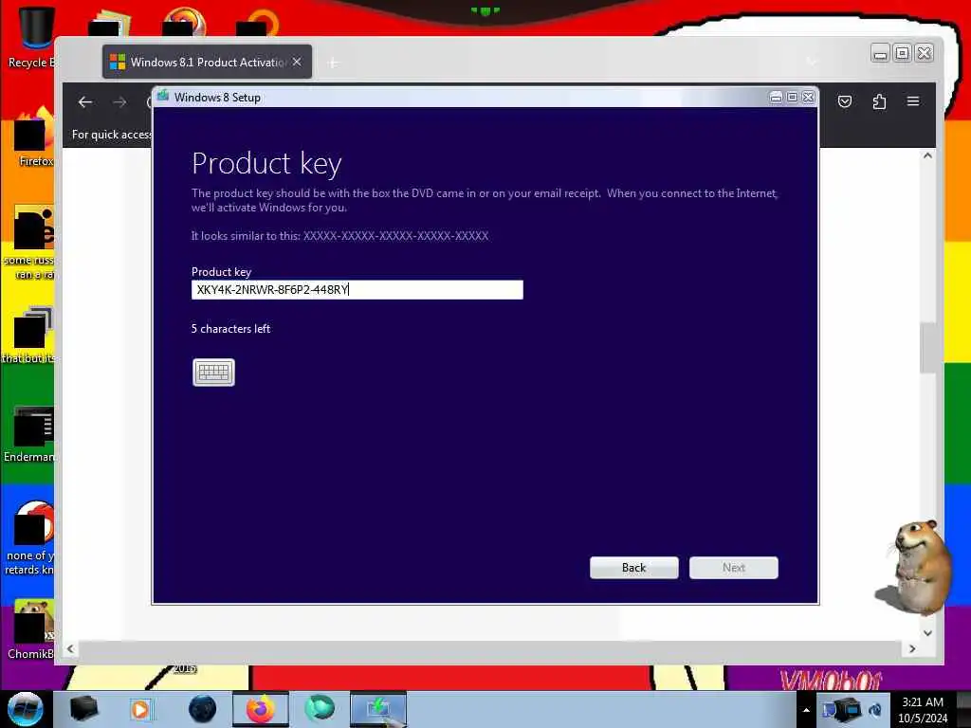Close the Windows 8.1 Product Activation tab
The image size is (971, 728).
(297, 62)
